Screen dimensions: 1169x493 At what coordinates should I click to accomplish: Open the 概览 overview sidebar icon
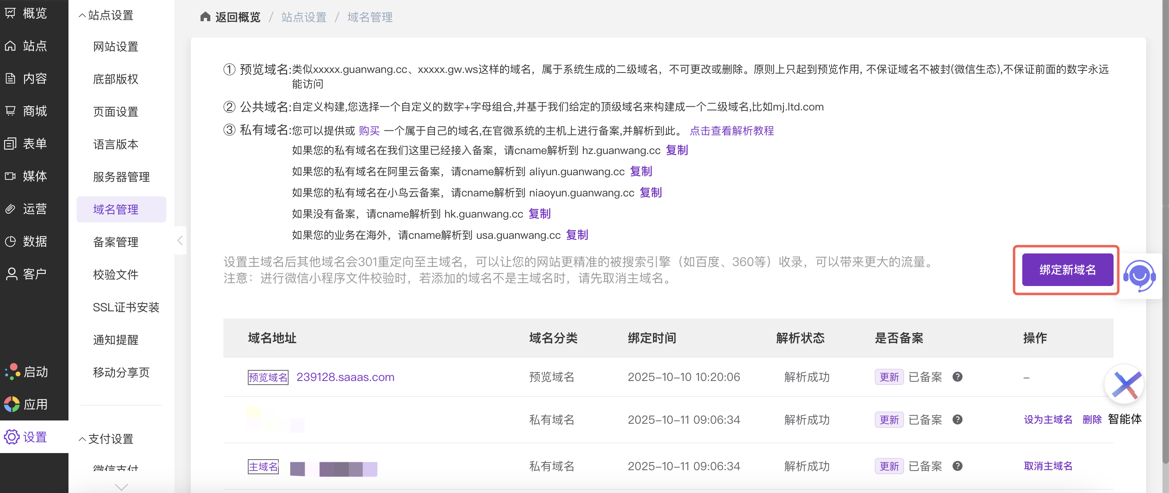coord(10,13)
